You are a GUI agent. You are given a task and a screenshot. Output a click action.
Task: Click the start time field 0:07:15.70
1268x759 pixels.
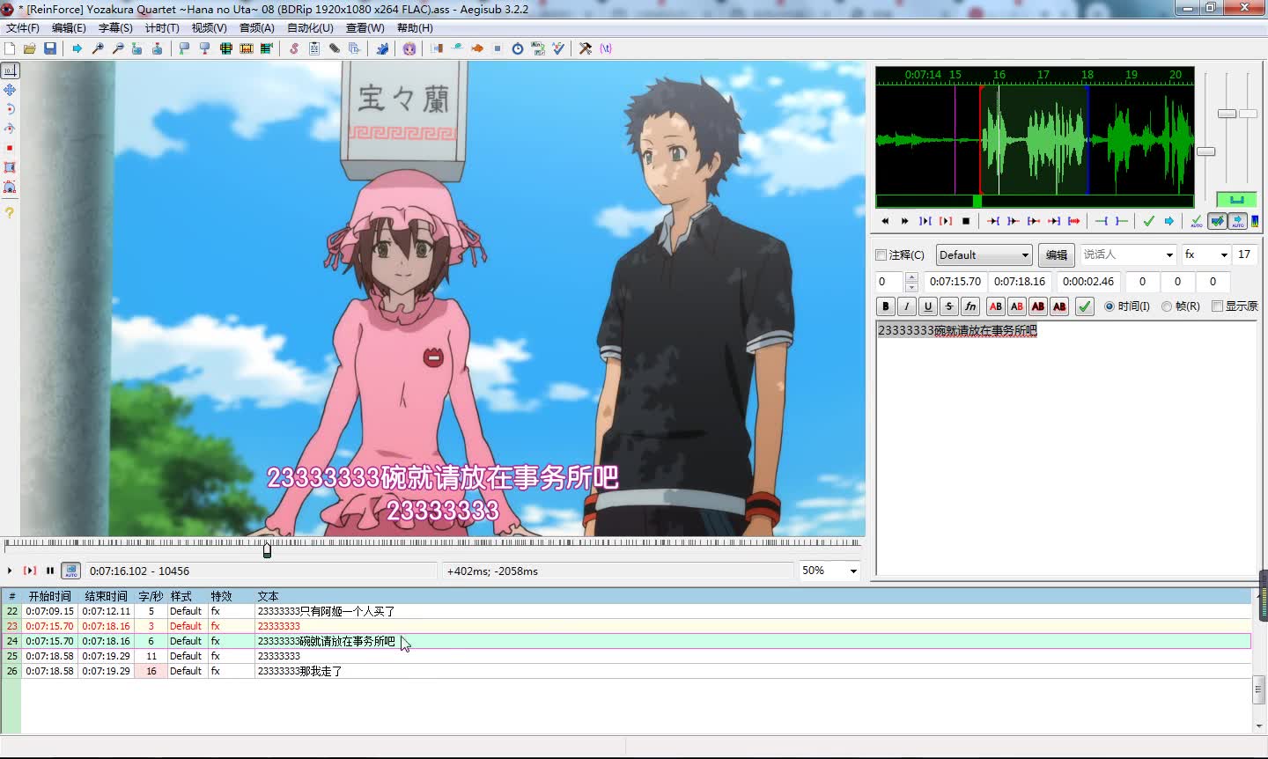[955, 282]
